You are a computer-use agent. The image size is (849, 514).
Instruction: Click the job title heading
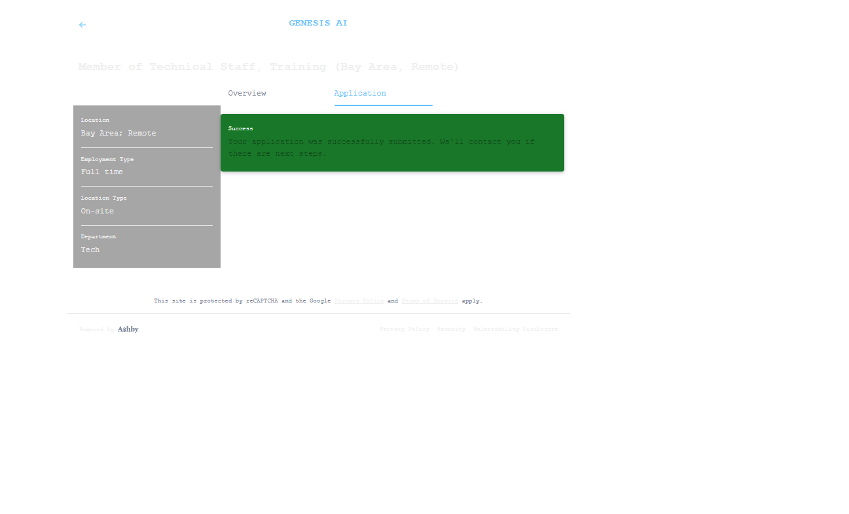268,67
